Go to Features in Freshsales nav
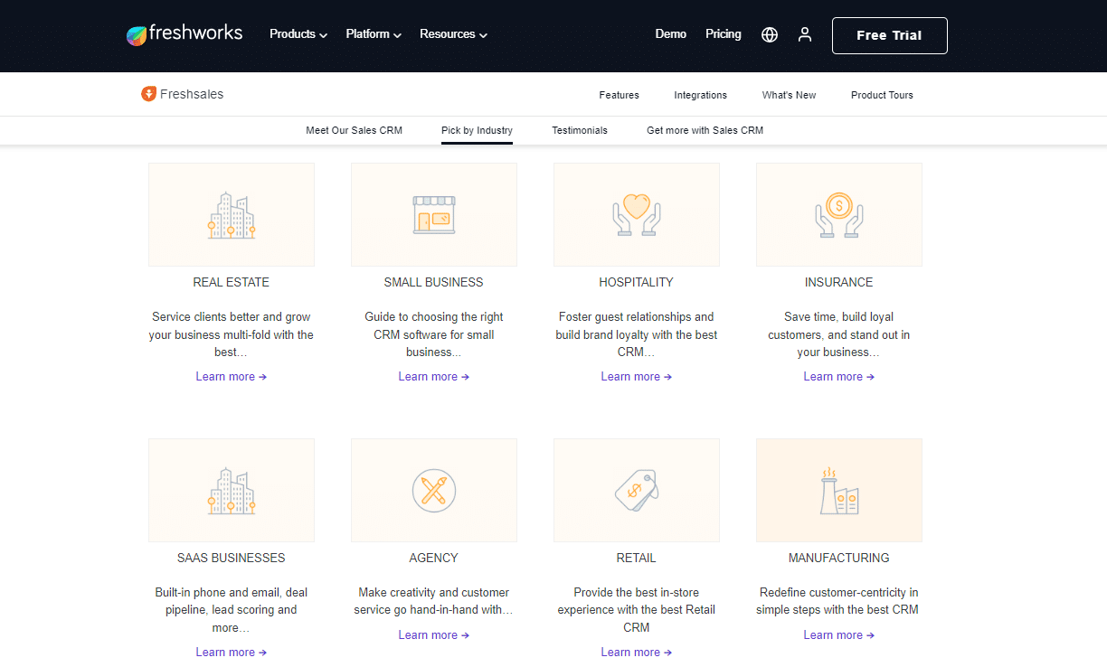 620,95
